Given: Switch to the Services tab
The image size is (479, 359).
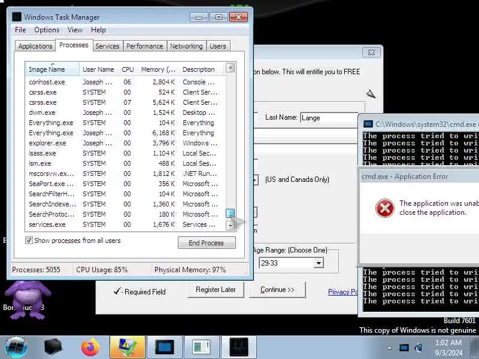Looking at the screenshot, I should coord(107,46).
